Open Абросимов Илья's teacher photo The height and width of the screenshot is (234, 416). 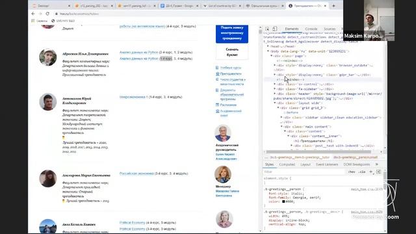tap(47, 57)
